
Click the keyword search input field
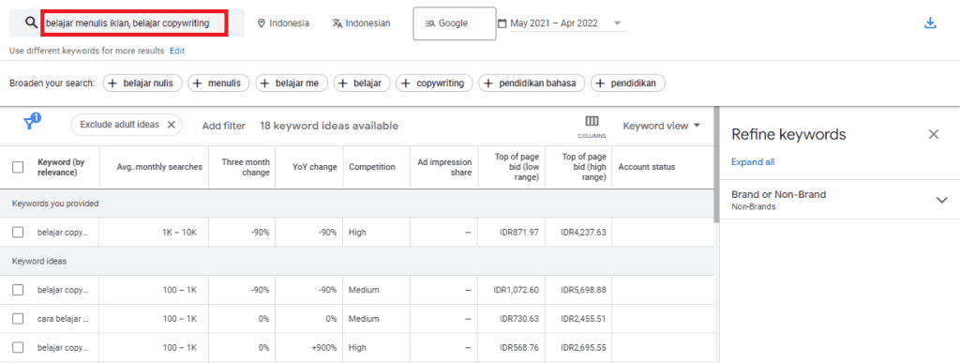point(134,23)
